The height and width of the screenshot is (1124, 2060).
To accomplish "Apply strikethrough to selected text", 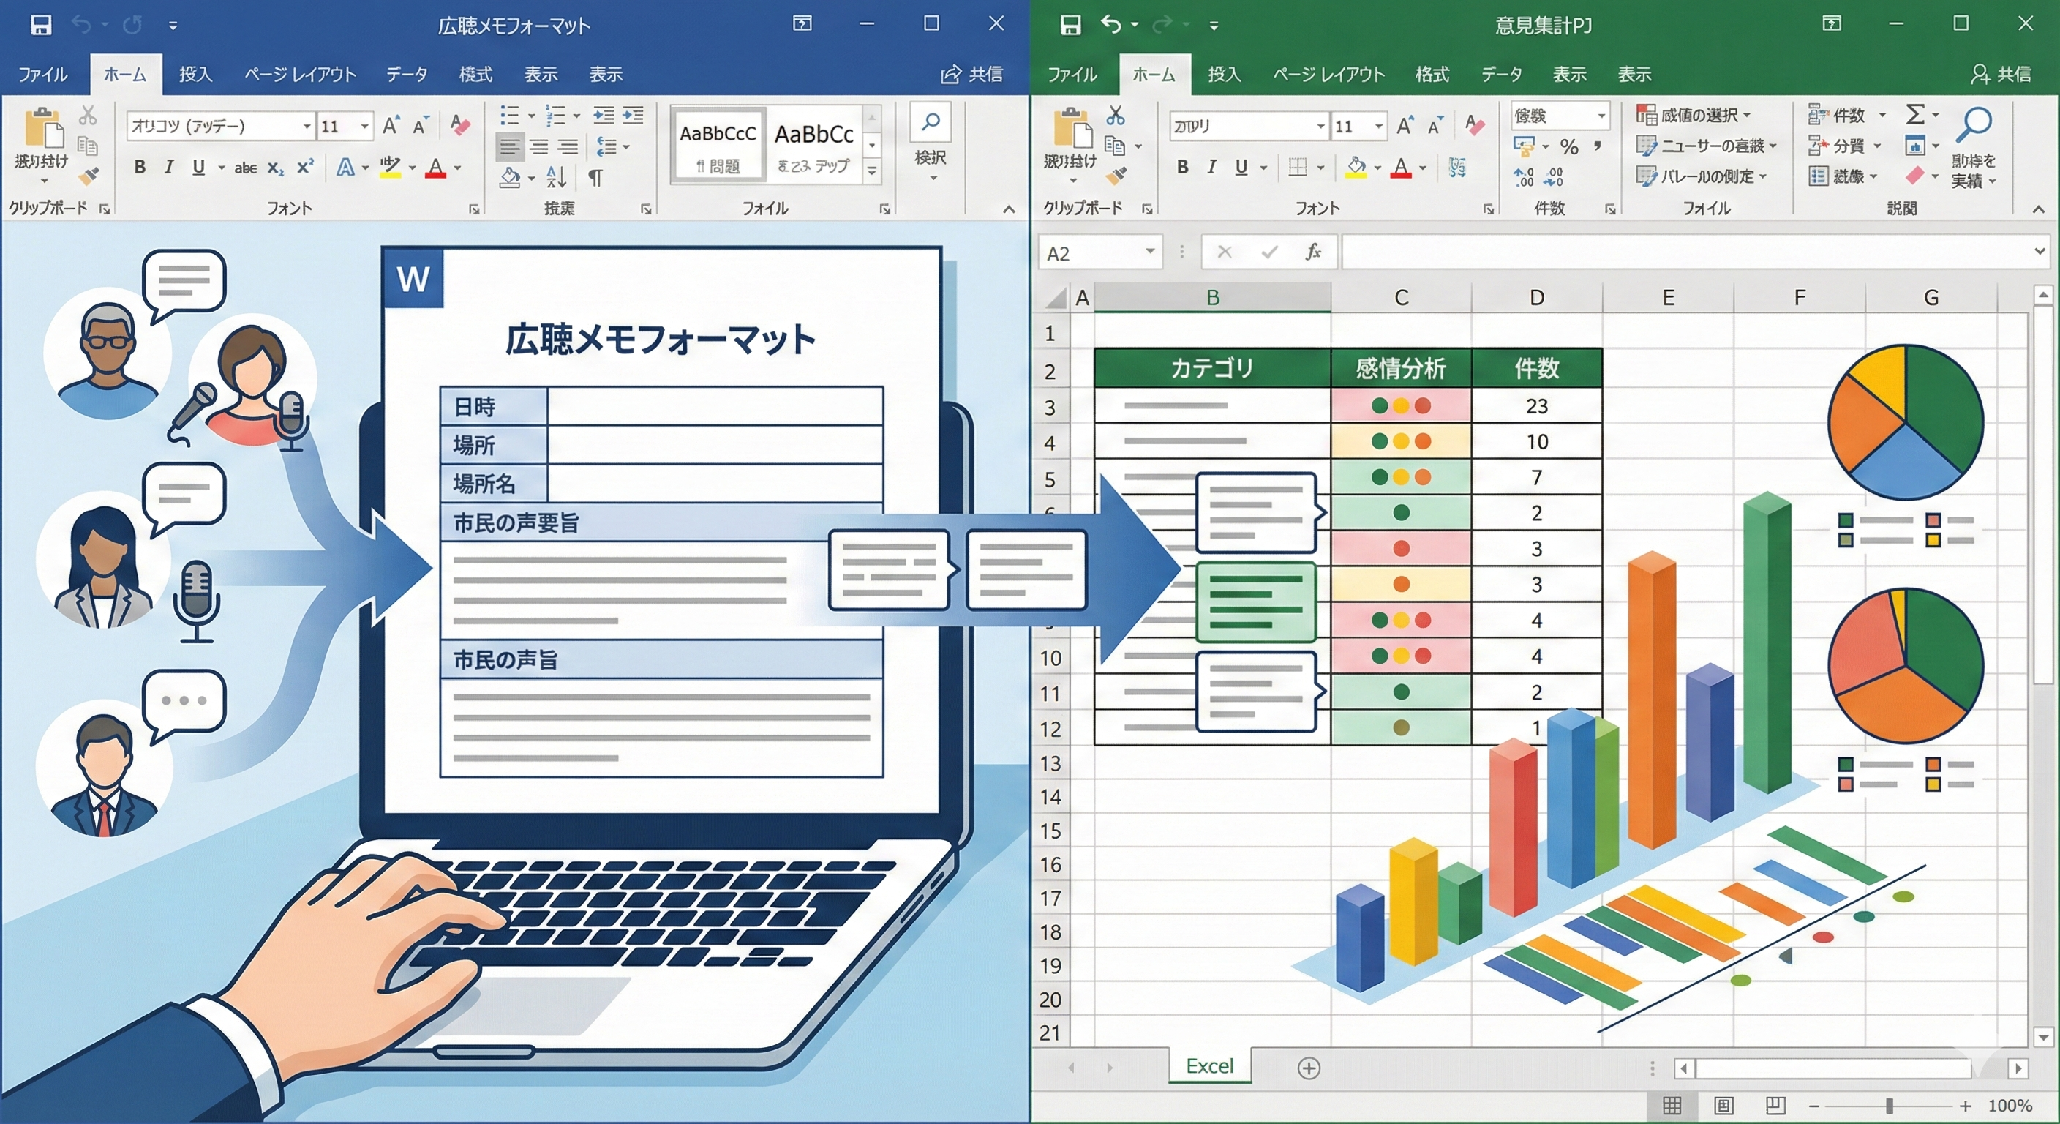I will [x=246, y=167].
